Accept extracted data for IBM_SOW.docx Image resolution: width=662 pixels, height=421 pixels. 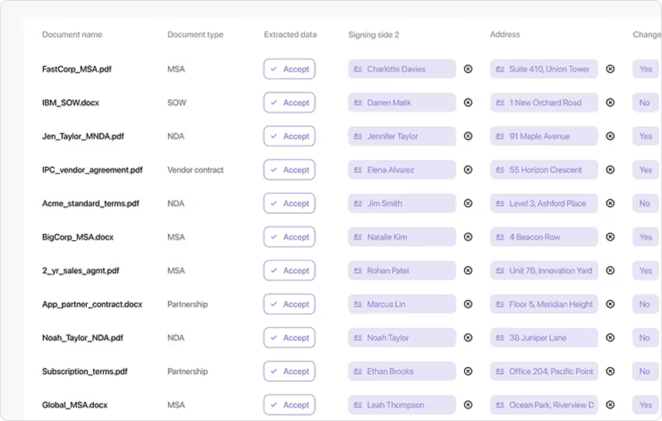click(289, 102)
